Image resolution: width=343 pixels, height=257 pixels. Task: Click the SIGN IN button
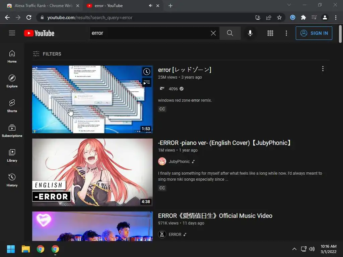pyautogui.click(x=314, y=33)
